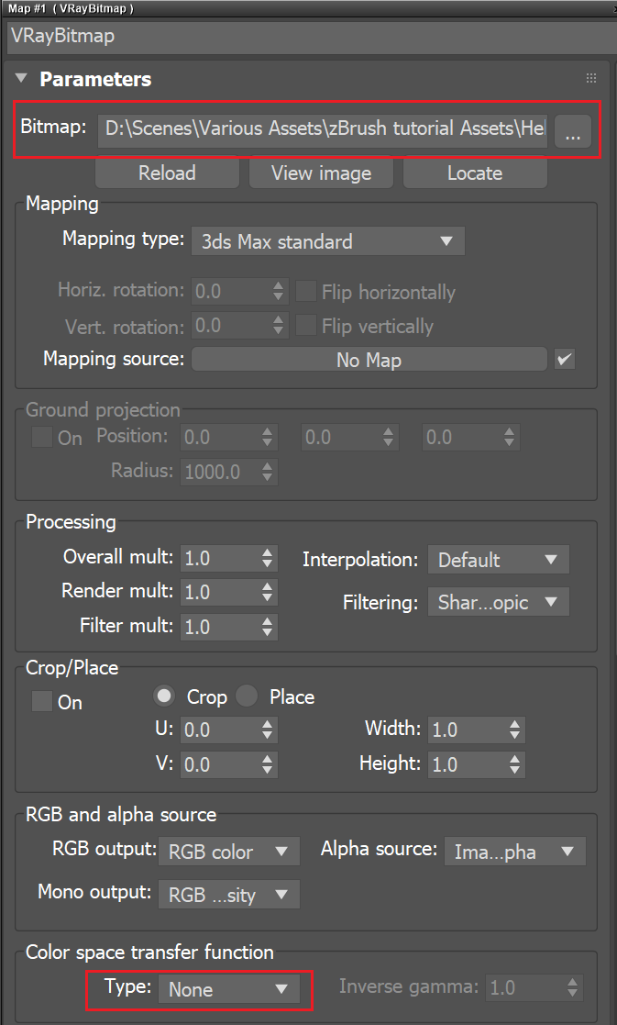617x1025 pixels.
Task: Enable the Flip horizontally checkbox
Action: [306, 292]
